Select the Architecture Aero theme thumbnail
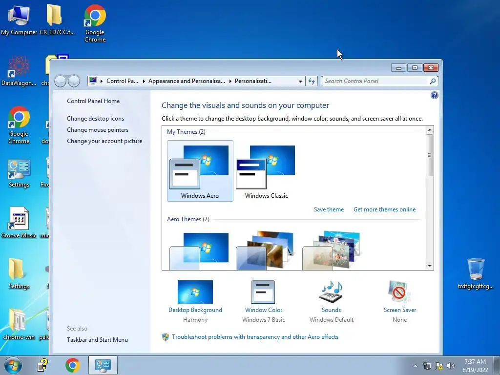Image resolution: width=500 pixels, height=375 pixels. click(265, 250)
